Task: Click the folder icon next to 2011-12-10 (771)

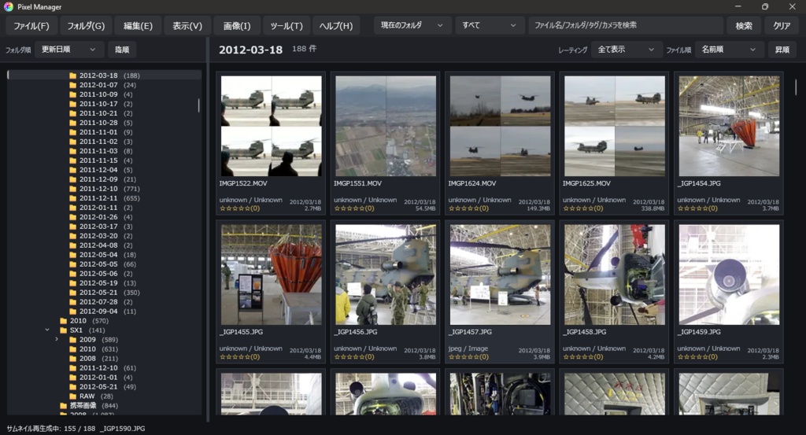Action: 73,189
